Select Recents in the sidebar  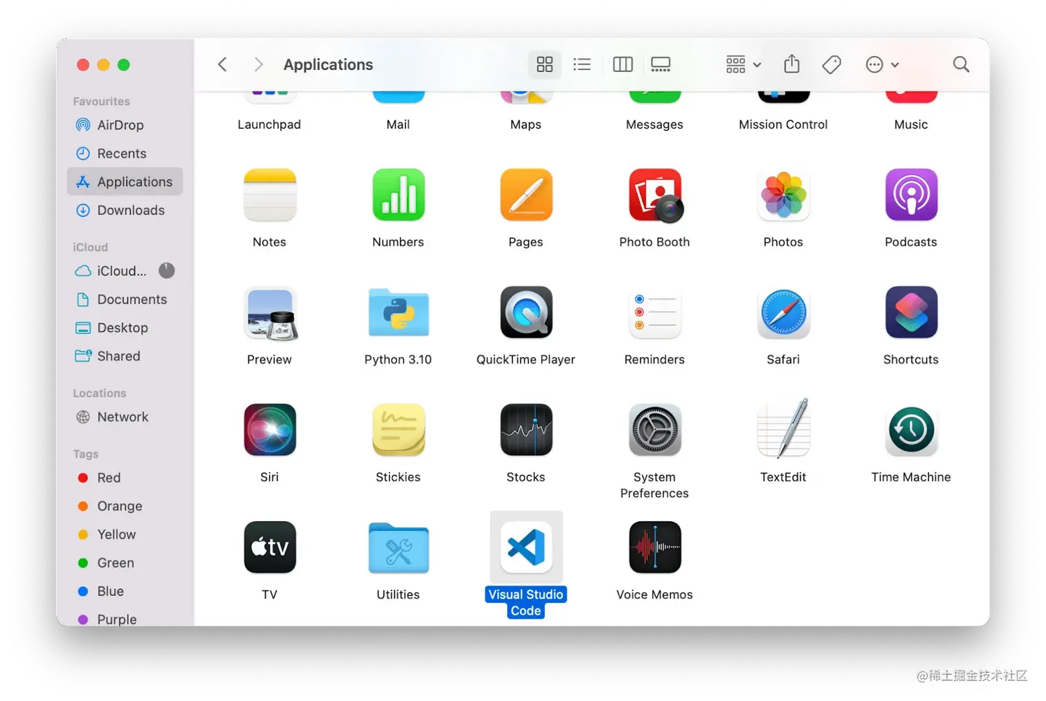125,153
